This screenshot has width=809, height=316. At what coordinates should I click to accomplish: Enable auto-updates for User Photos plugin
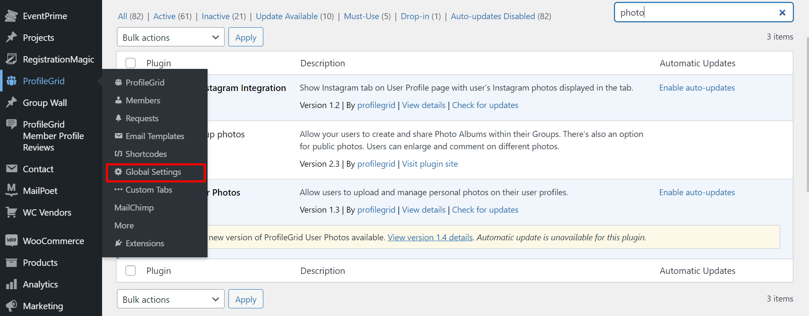coord(697,192)
